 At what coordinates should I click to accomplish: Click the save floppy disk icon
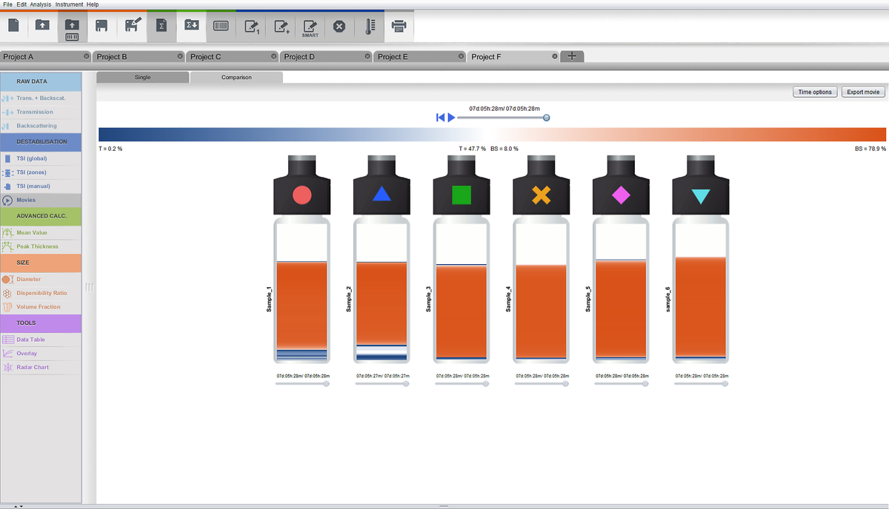[x=101, y=27]
